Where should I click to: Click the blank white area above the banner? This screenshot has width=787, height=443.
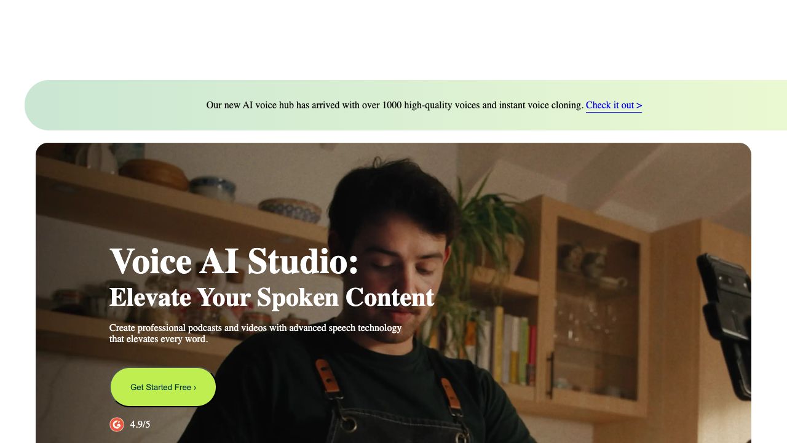(x=393, y=37)
